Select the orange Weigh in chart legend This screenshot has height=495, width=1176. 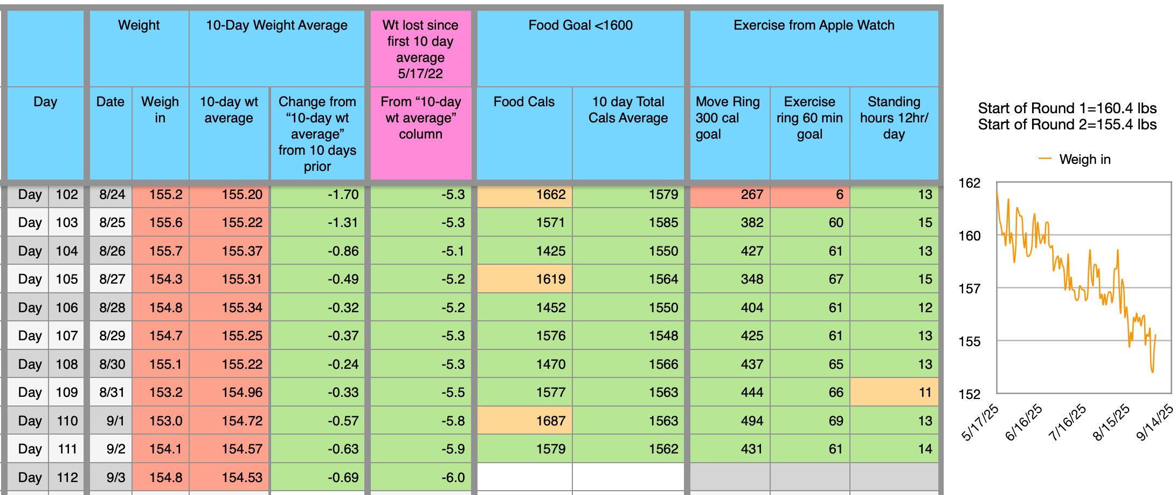[1074, 159]
